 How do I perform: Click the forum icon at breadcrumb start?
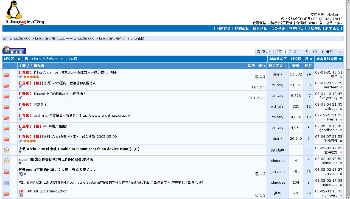pos(5,38)
